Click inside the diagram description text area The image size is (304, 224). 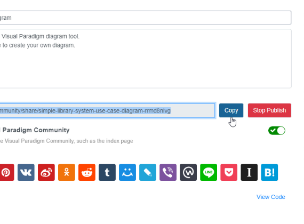[146, 59]
